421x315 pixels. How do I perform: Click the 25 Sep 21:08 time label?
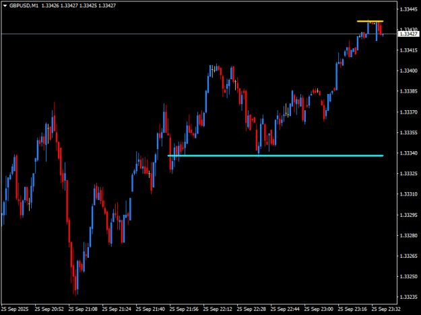coord(83,309)
